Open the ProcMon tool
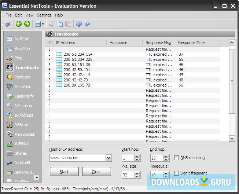The height and width of the screenshot is (194, 239). 18,48
